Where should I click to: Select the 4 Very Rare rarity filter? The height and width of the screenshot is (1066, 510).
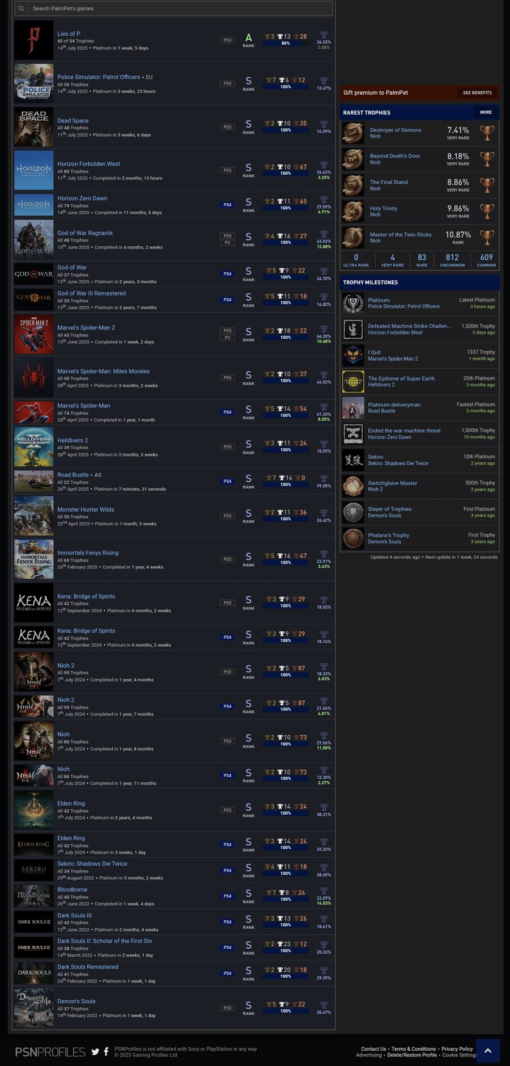(392, 260)
